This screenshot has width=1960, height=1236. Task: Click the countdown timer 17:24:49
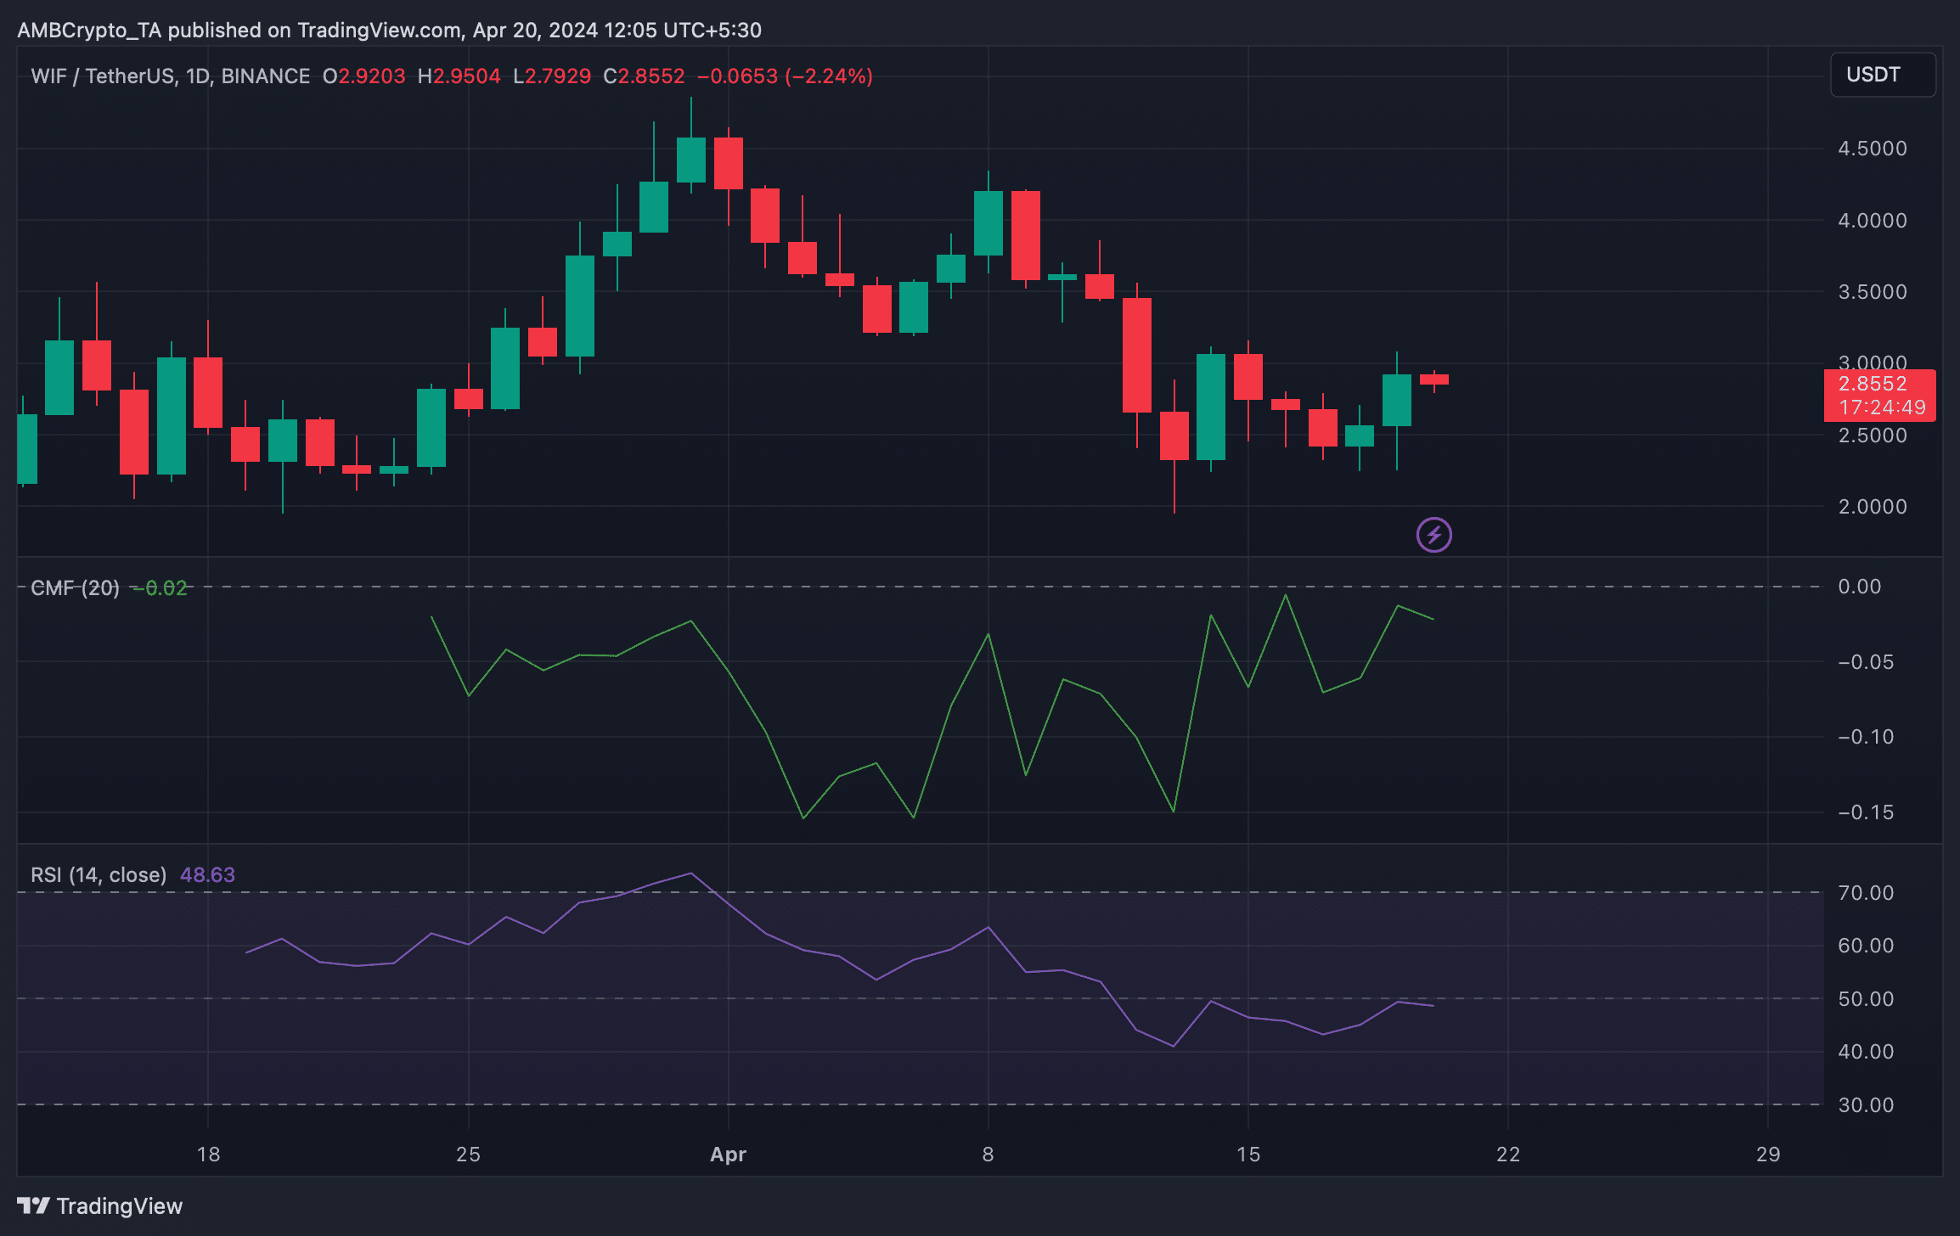pos(1882,407)
